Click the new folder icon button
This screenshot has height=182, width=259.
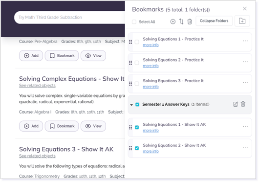click(242, 21)
